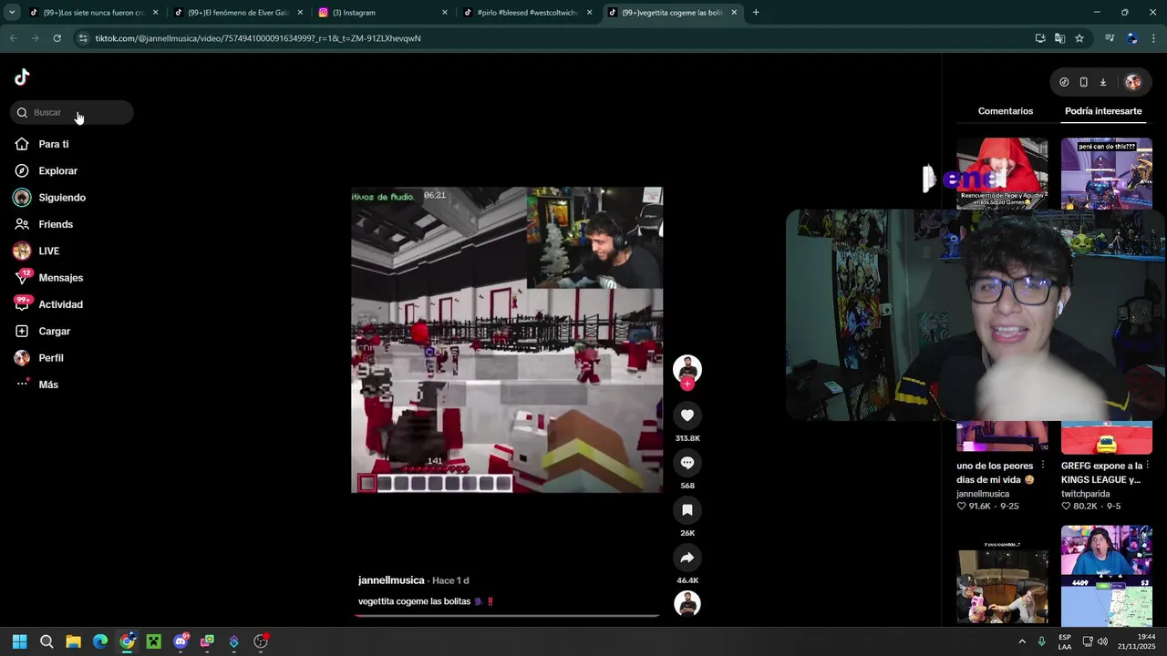Open the map game video thumbnail
1167x656 pixels.
pos(1107,575)
